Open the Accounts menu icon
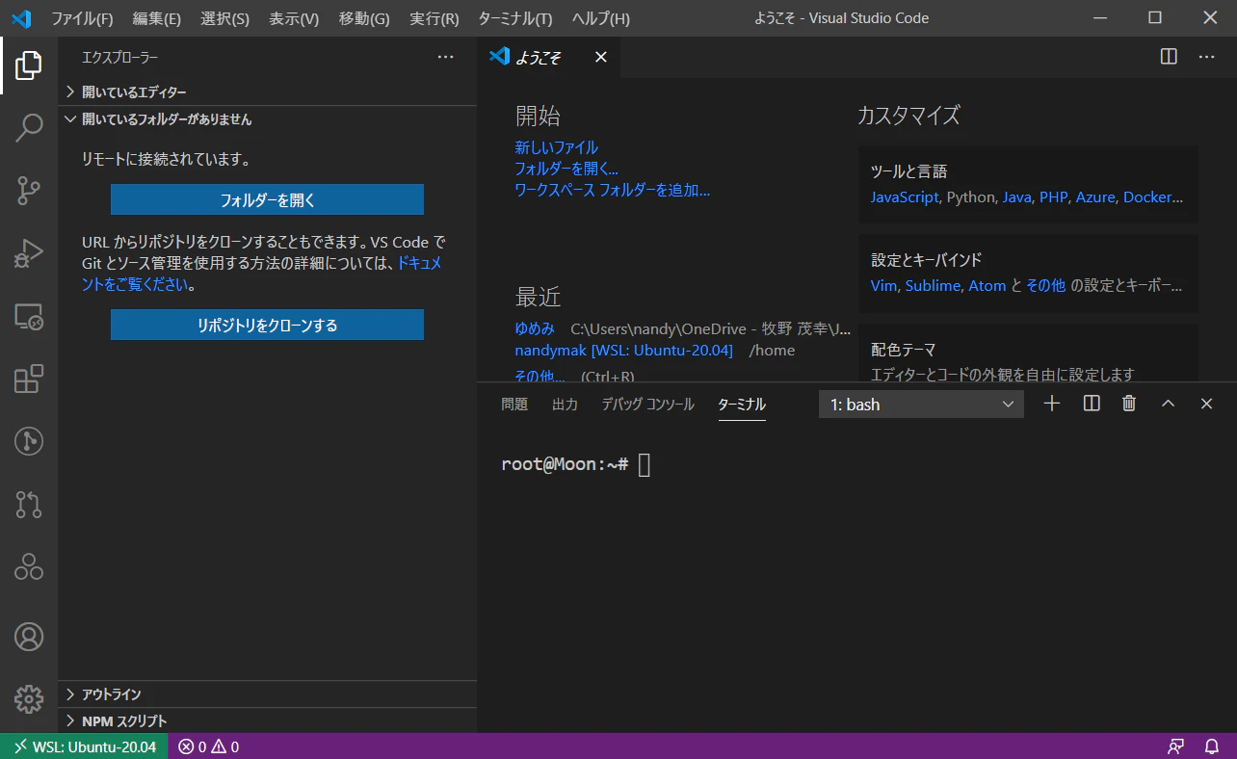1237x759 pixels. [x=29, y=637]
